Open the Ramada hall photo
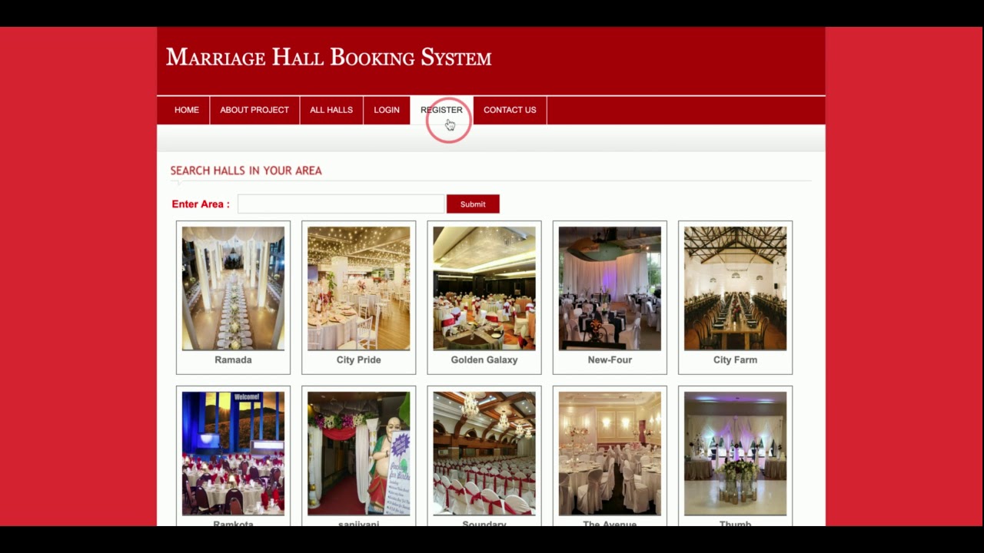 [233, 288]
